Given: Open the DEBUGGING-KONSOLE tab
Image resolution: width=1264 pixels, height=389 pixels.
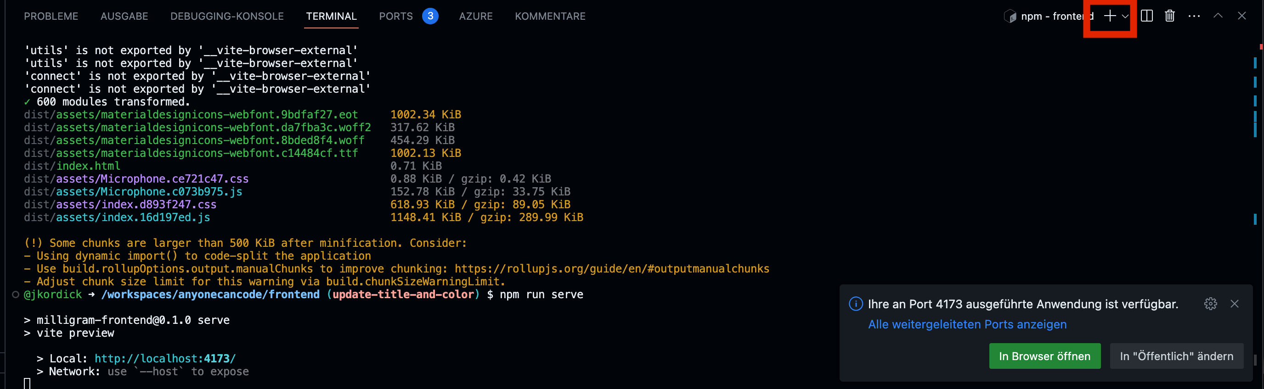Looking at the screenshot, I should 227,16.
